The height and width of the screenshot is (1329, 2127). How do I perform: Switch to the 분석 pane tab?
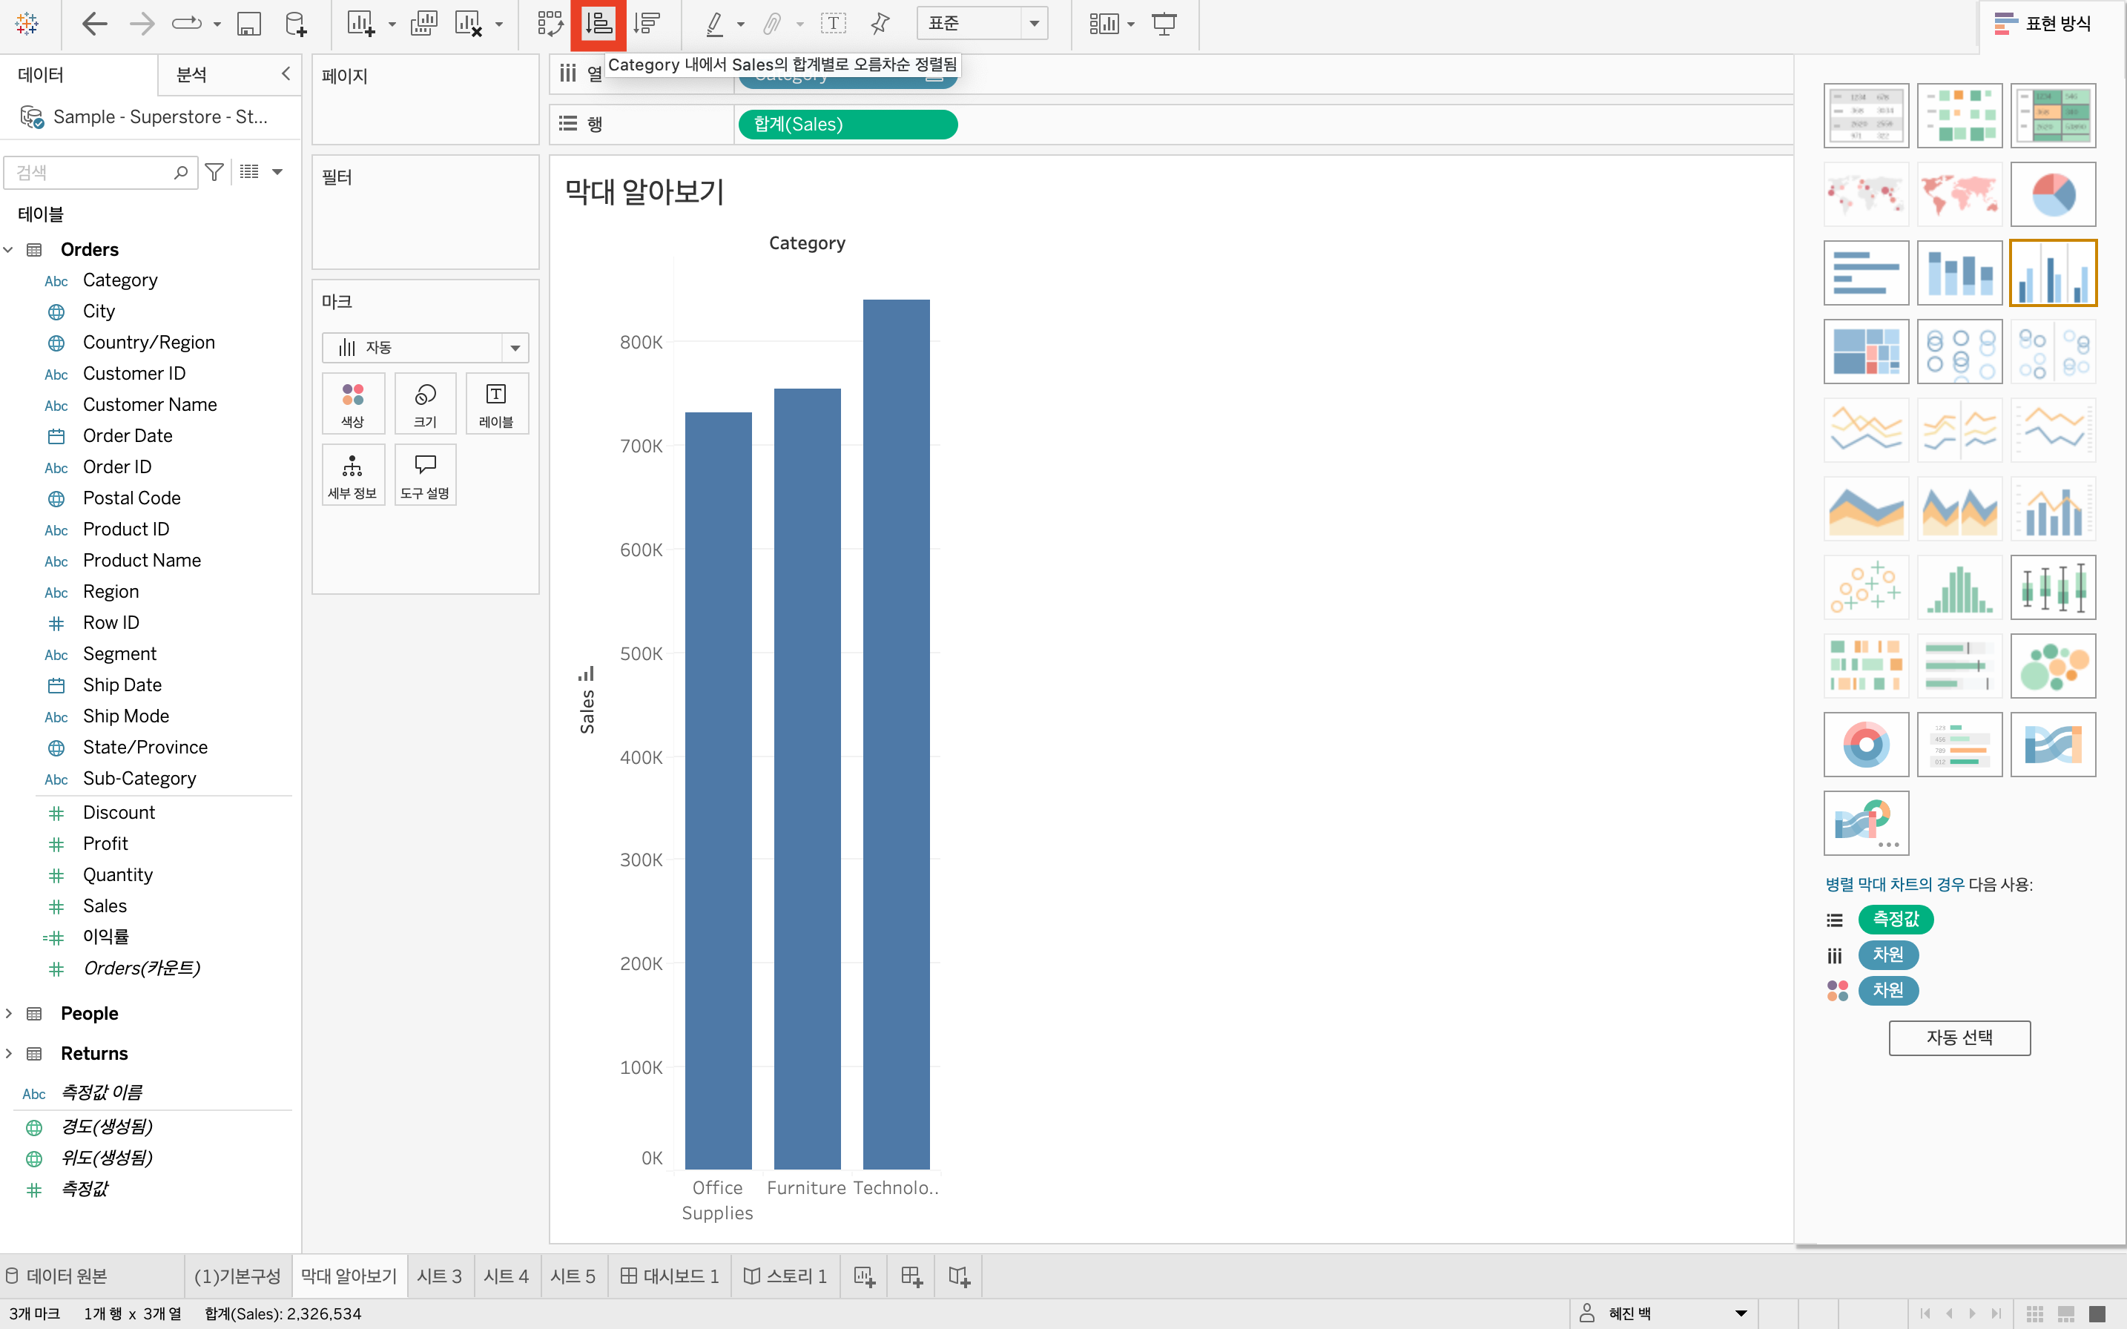(x=191, y=75)
